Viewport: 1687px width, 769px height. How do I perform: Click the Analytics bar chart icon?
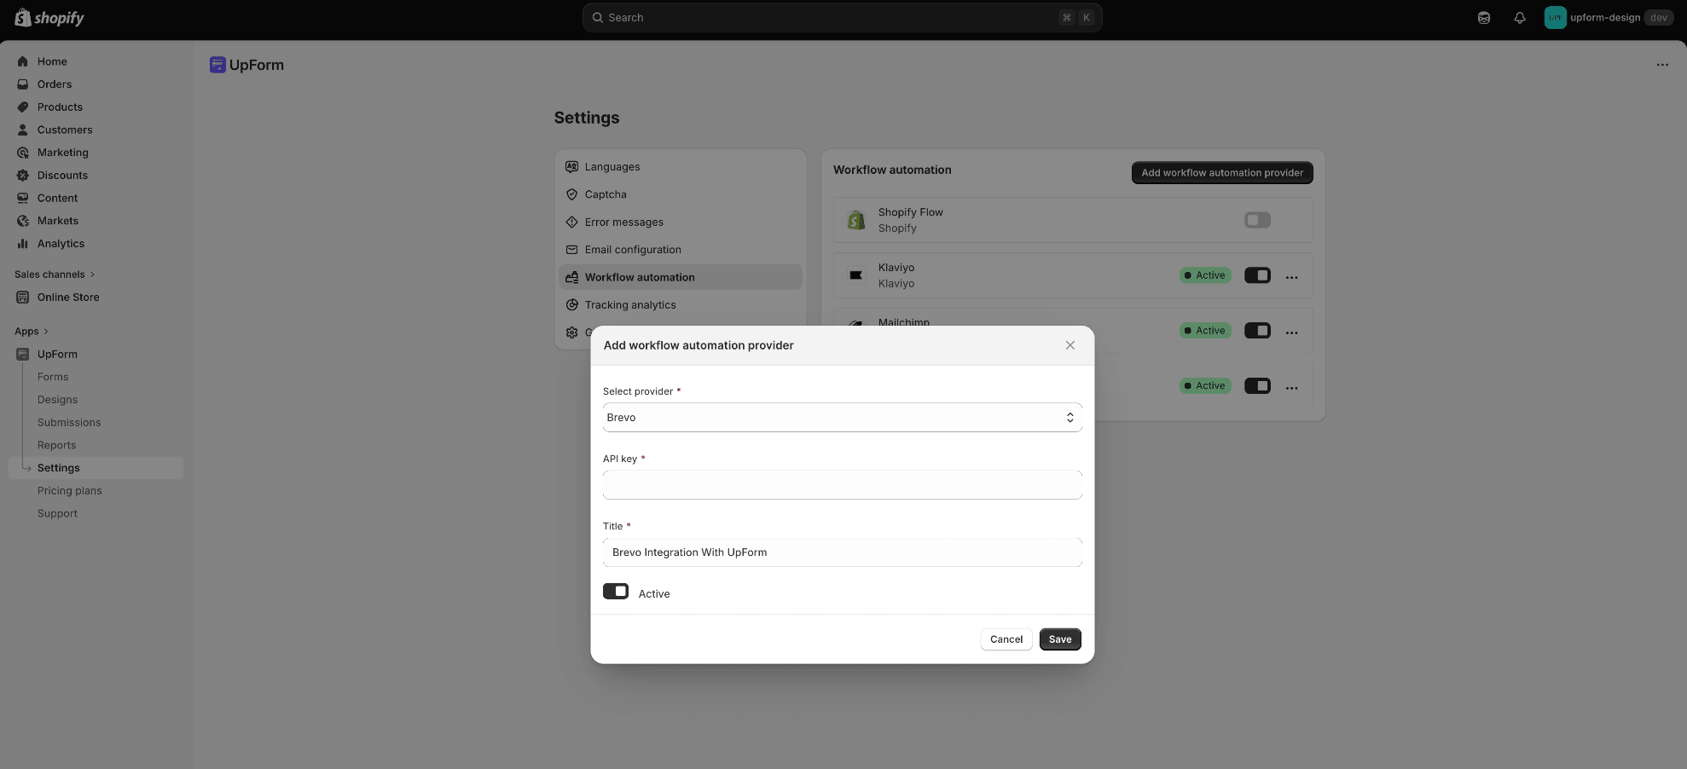(23, 244)
